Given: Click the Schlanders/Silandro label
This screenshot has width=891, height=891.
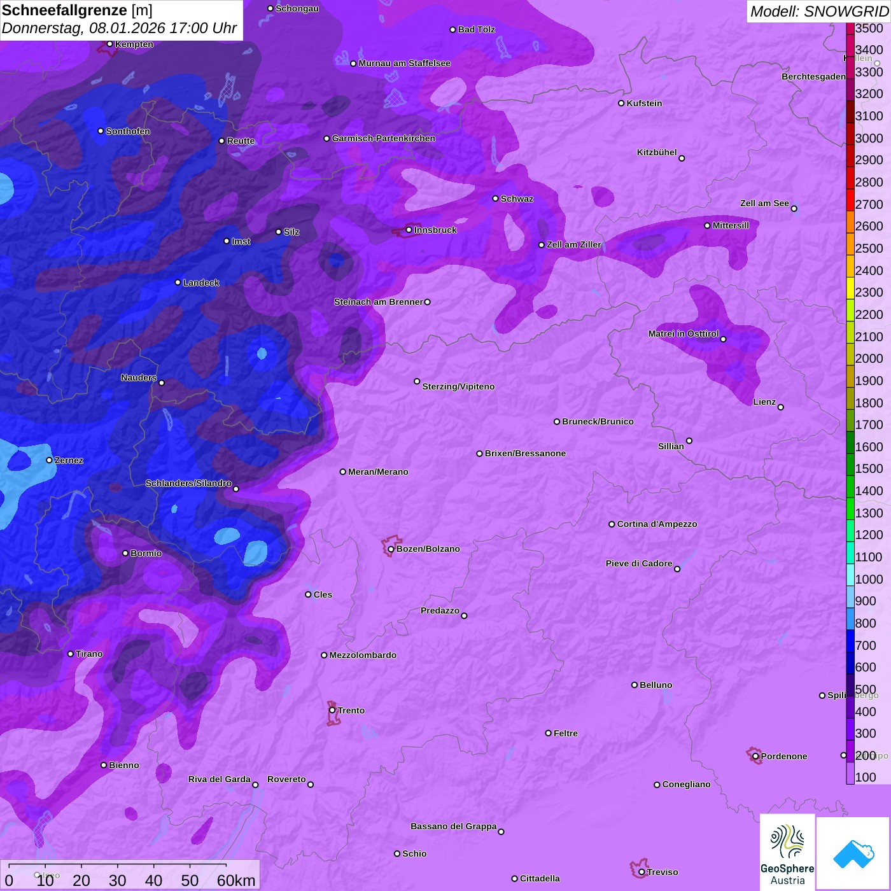Looking at the screenshot, I should [188, 483].
